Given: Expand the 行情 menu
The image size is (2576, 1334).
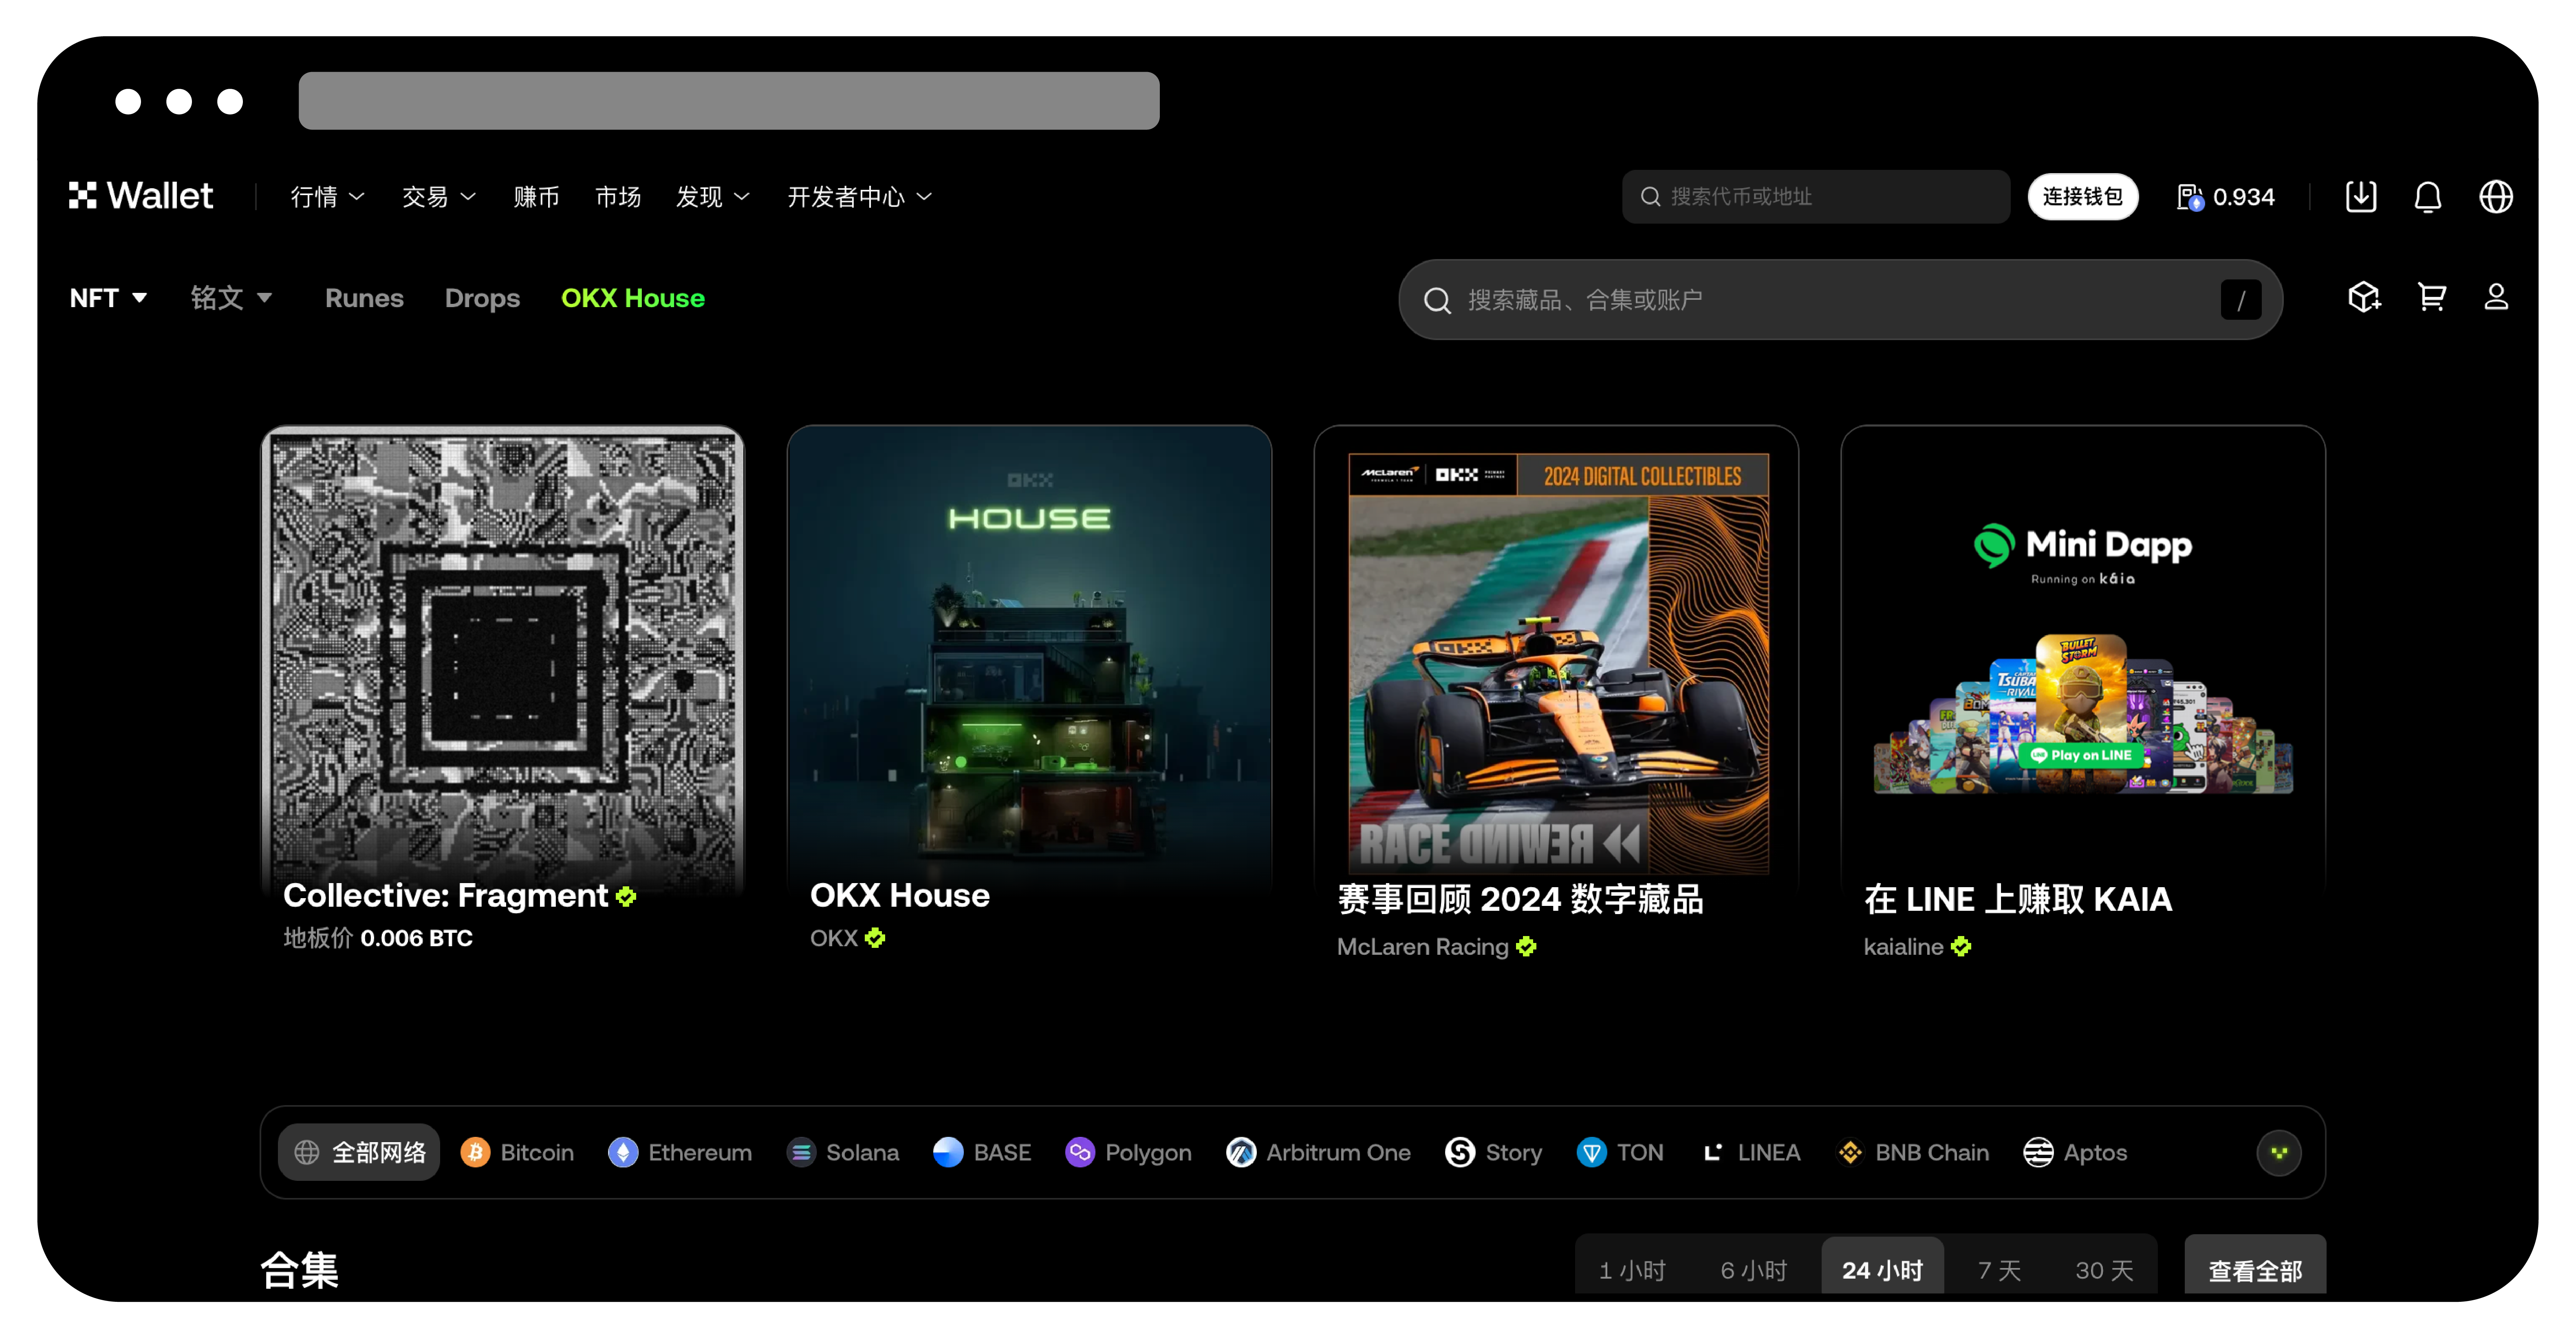Looking at the screenshot, I should click(x=328, y=197).
